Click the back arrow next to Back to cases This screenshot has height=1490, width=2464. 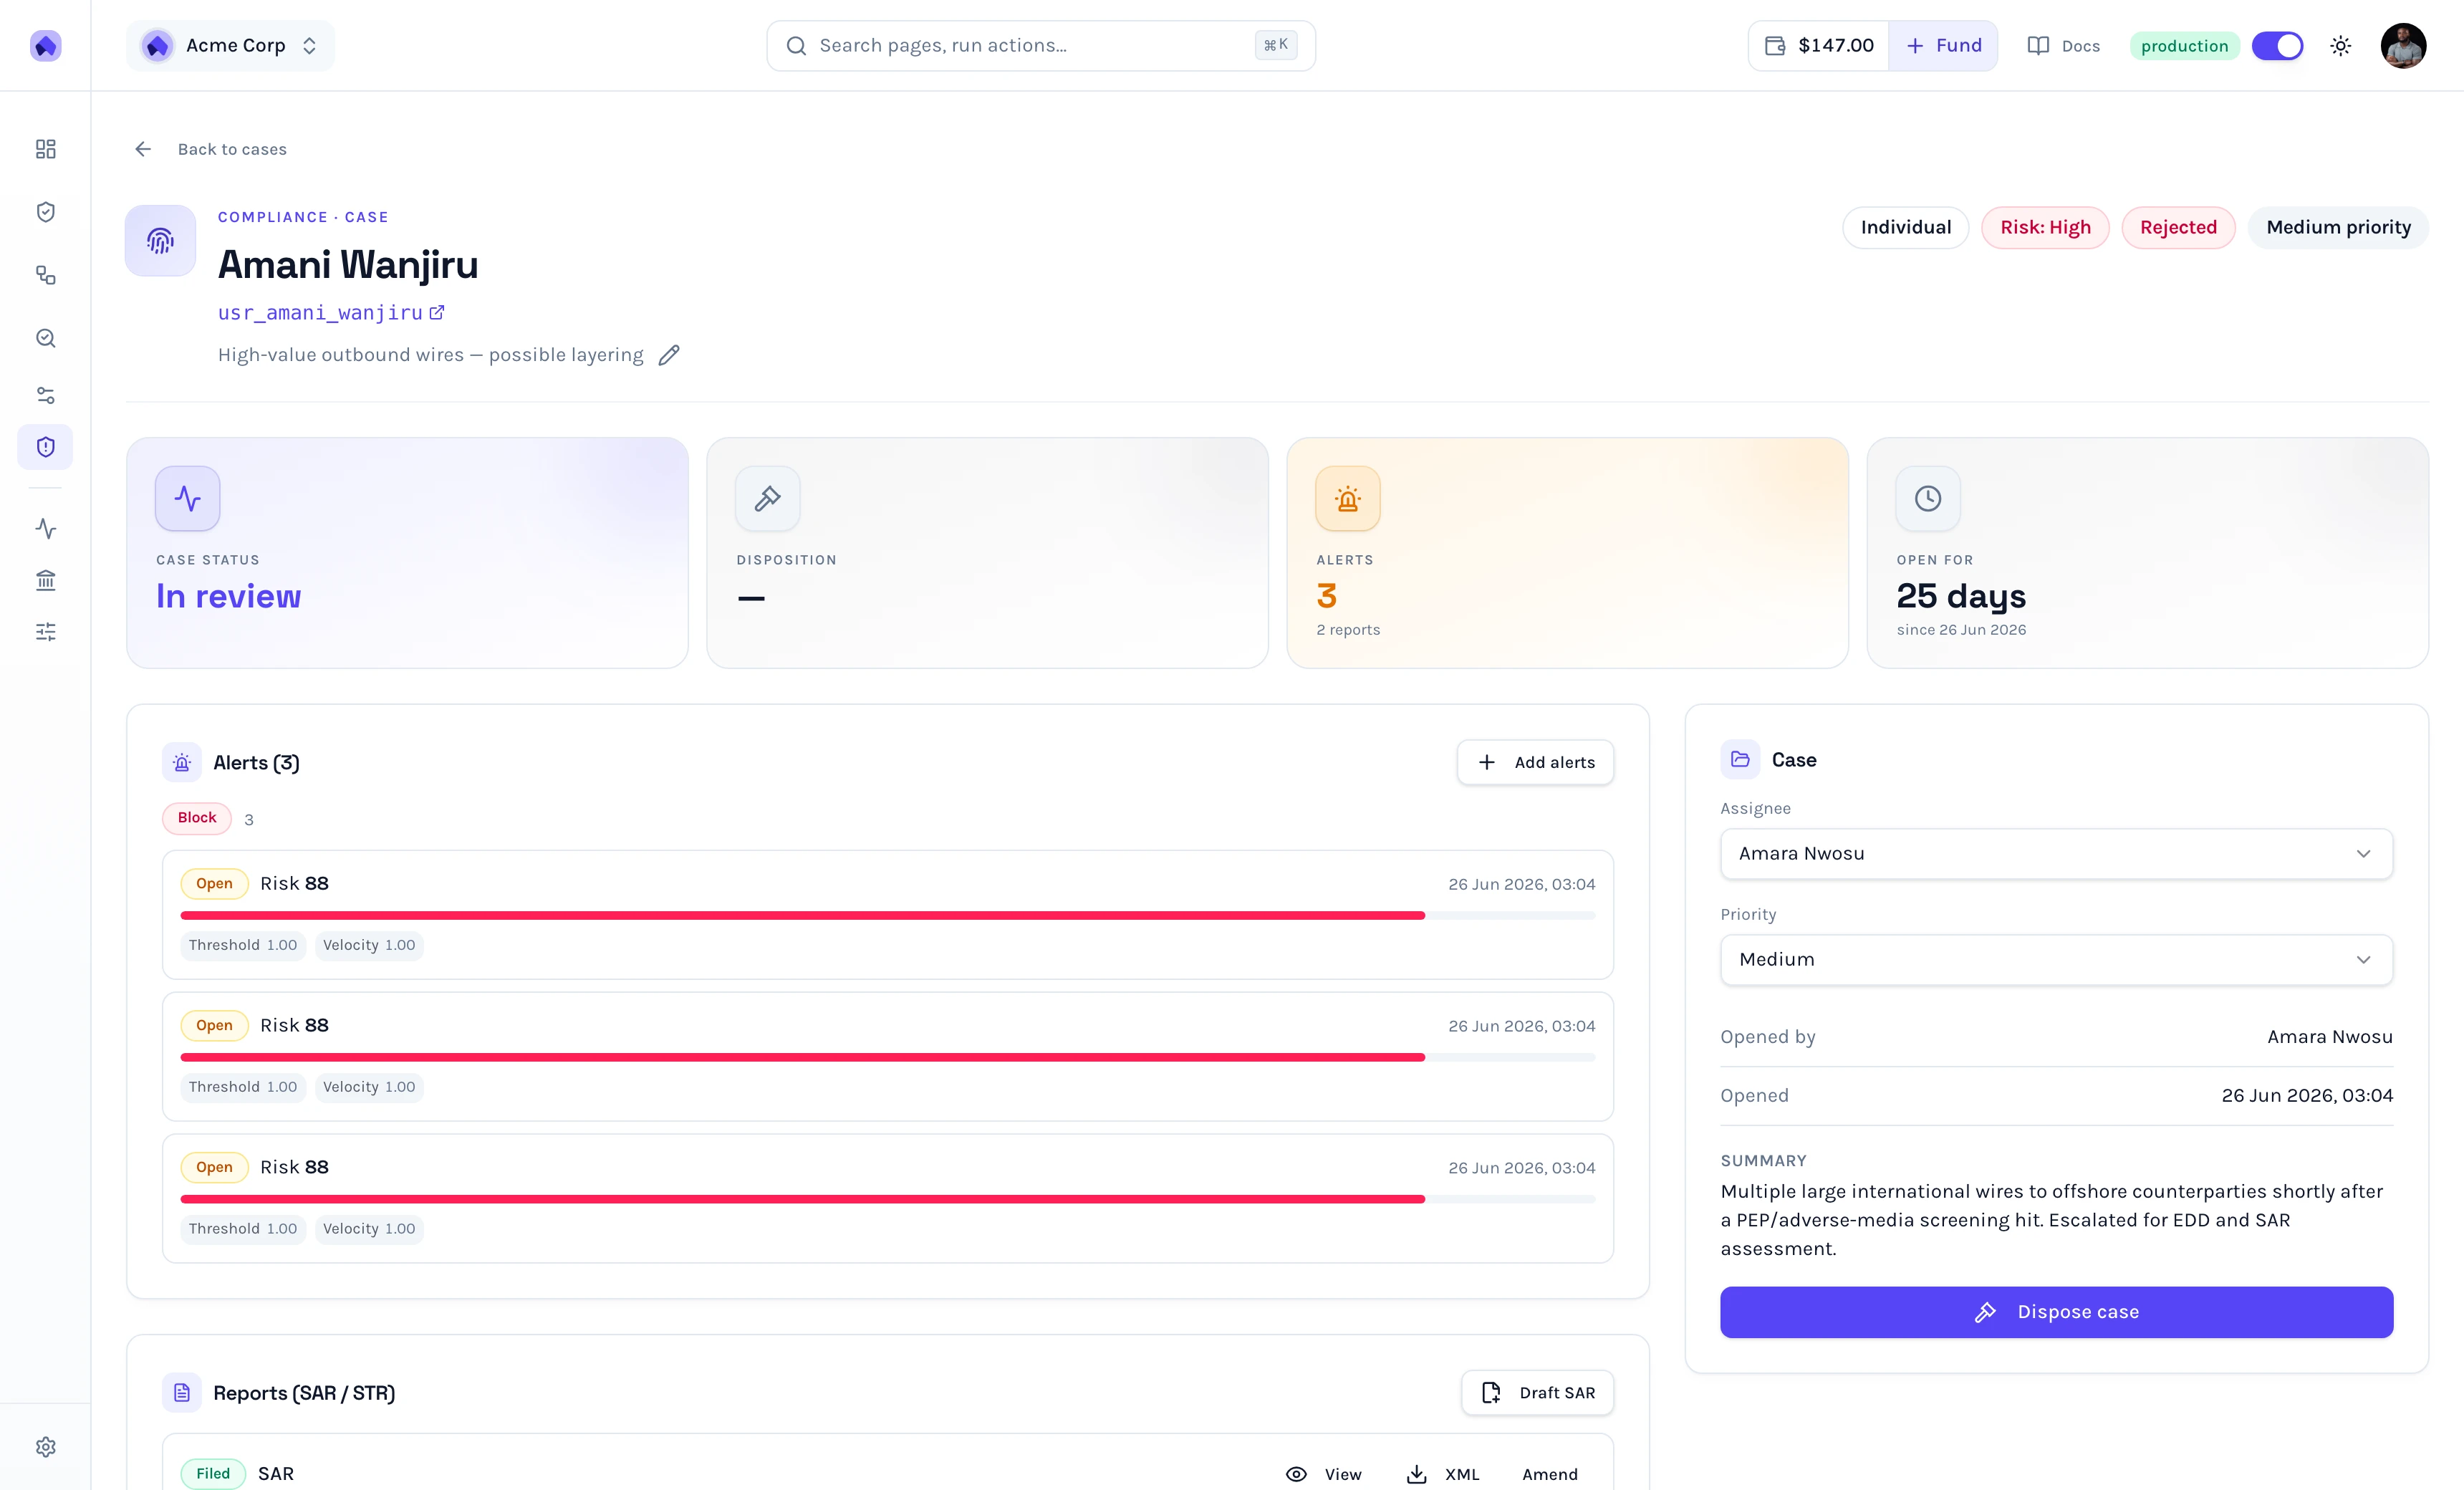click(x=143, y=149)
